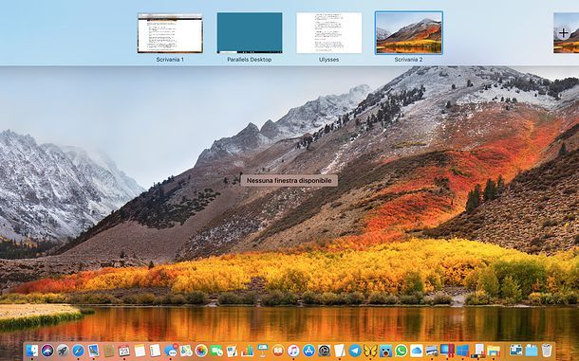Open App Store icon in Dock
This screenshot has width=579, height=361.
click(308, 351)
